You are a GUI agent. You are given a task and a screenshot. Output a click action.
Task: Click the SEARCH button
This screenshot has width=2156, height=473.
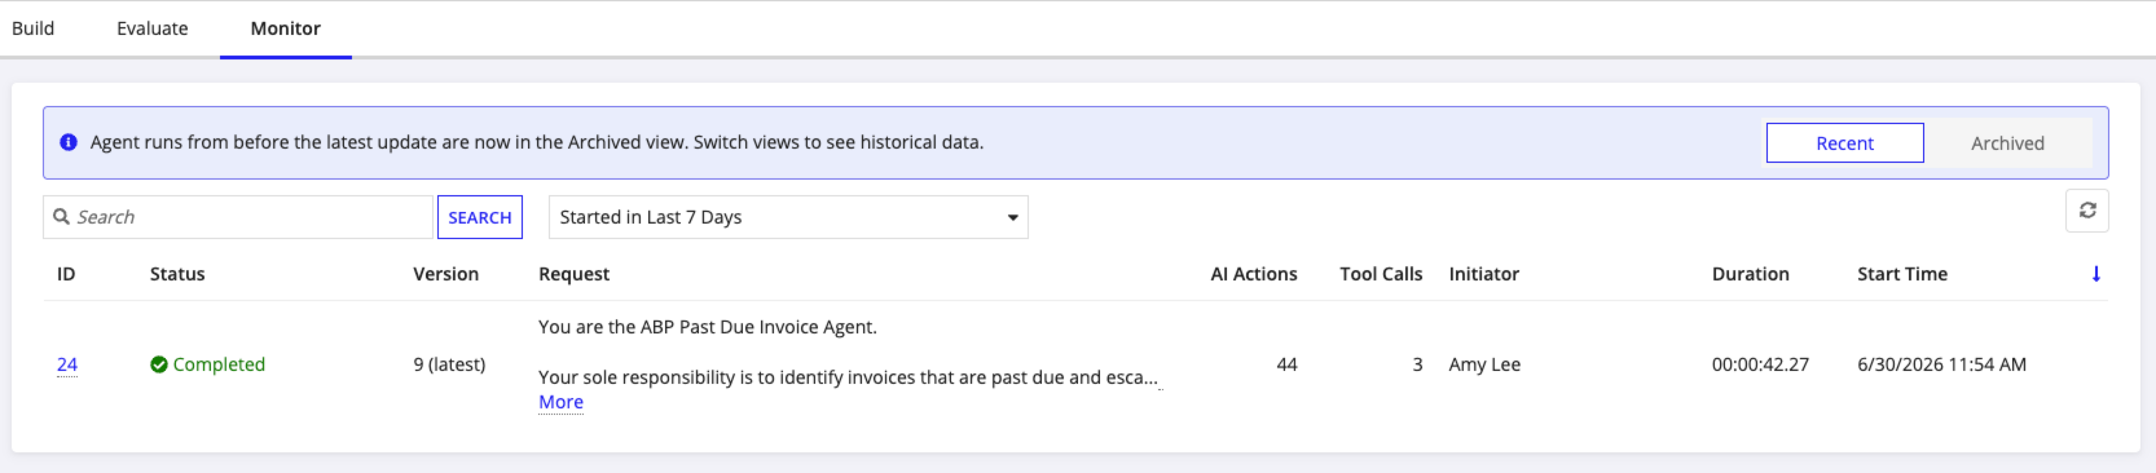tap(479, 217)
